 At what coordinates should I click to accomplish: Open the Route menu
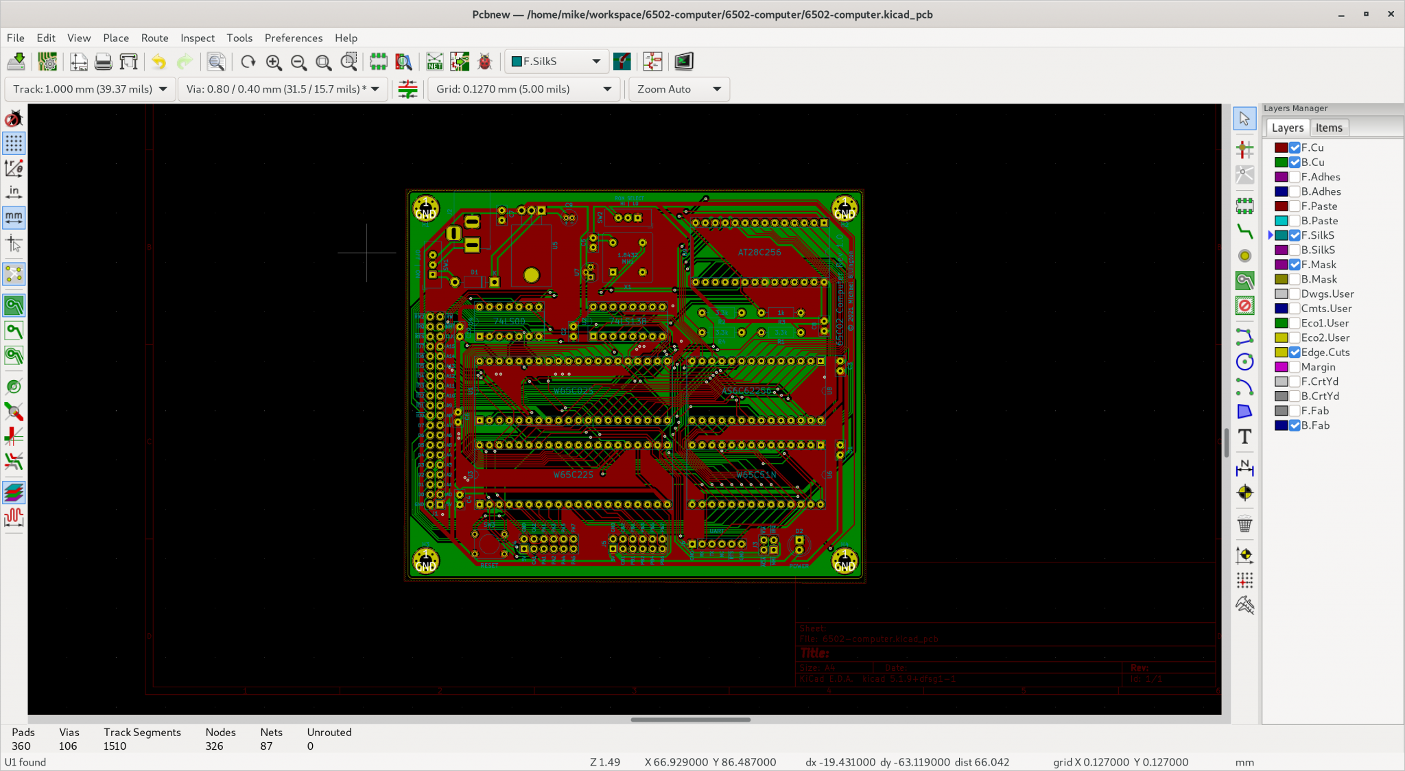(154, 38)
